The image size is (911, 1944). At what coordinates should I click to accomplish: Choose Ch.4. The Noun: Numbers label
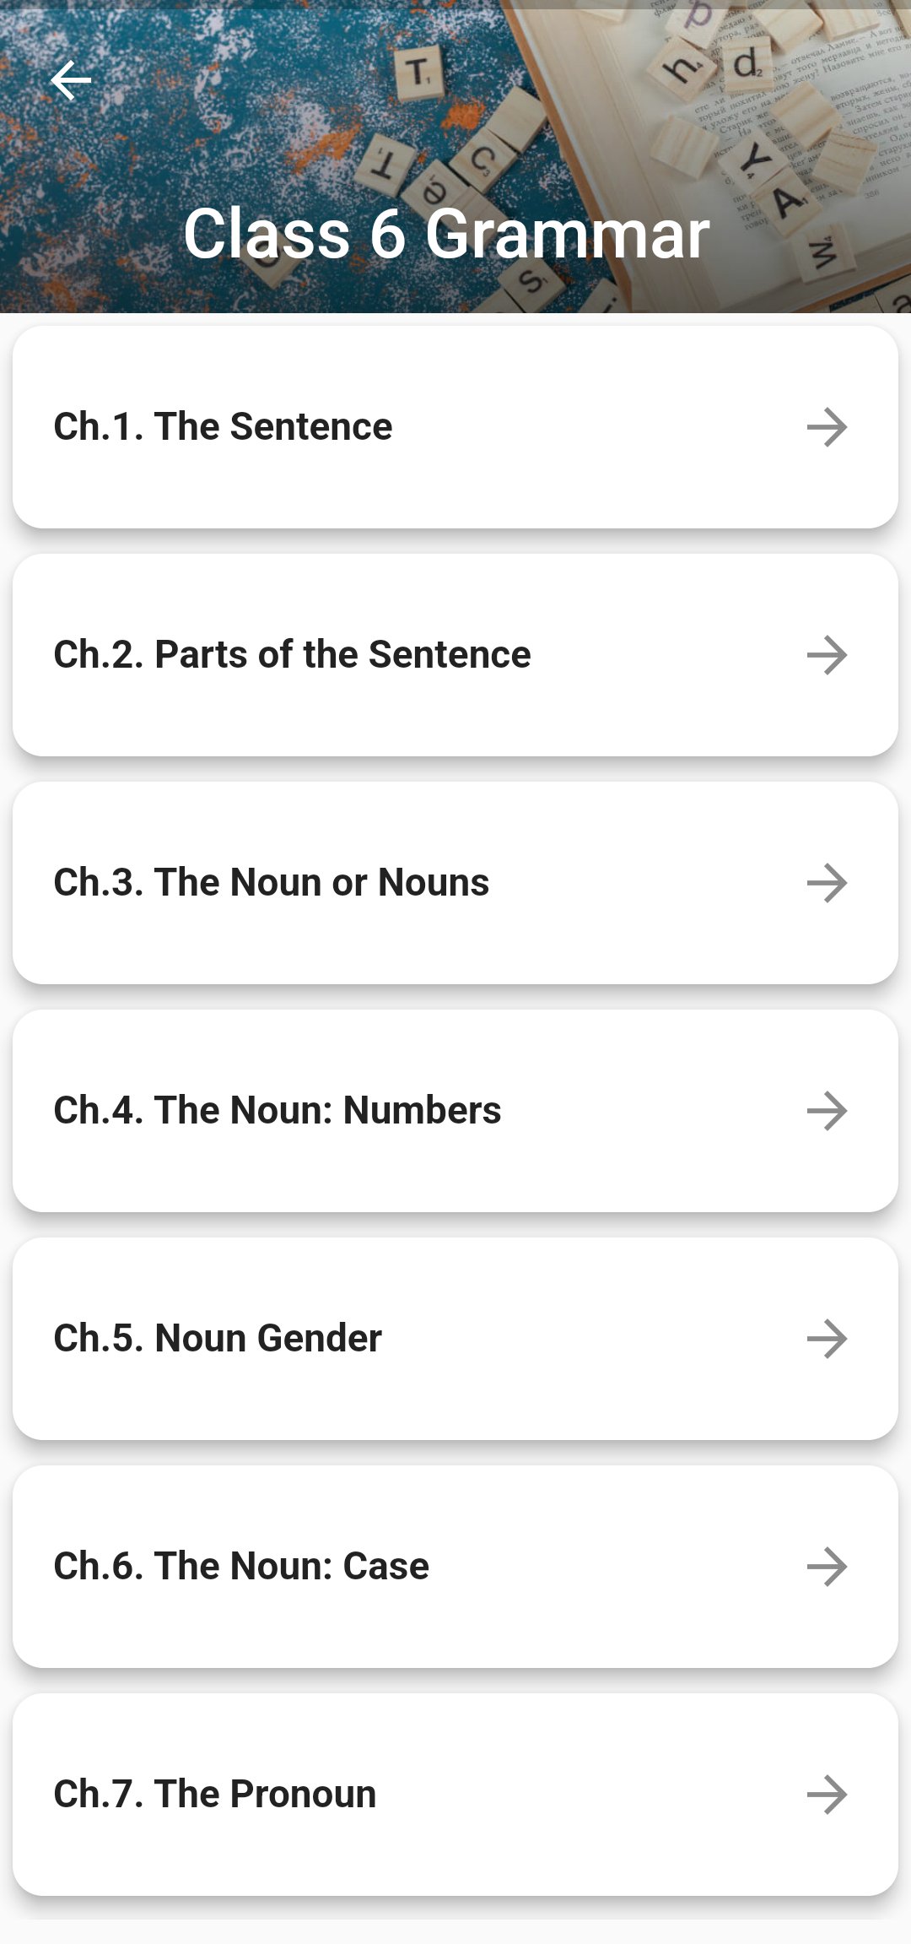[277, 1111]
